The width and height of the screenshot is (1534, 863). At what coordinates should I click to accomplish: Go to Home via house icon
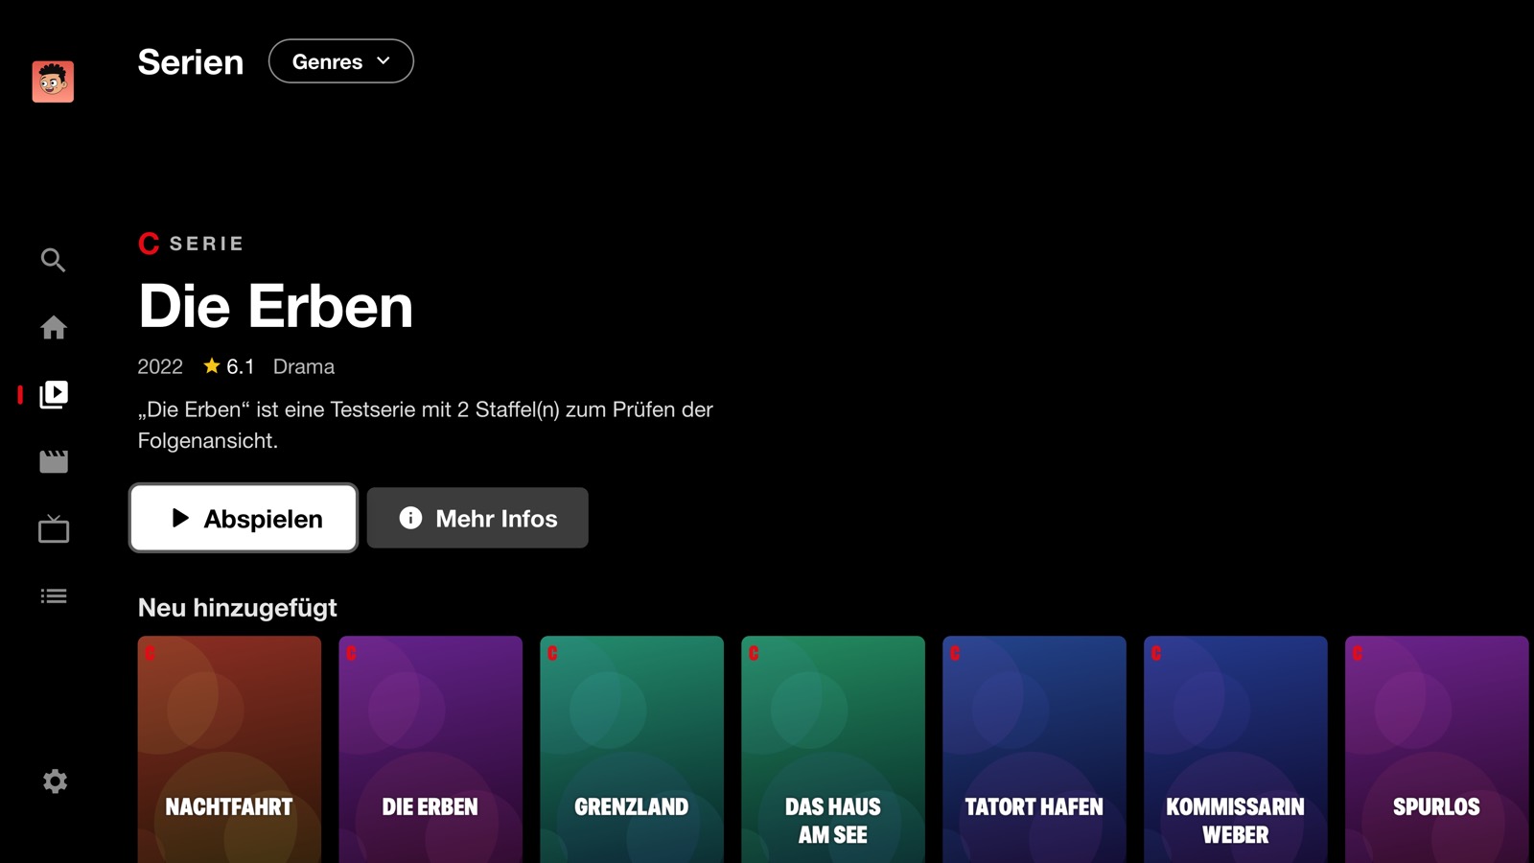pos(54,328)
